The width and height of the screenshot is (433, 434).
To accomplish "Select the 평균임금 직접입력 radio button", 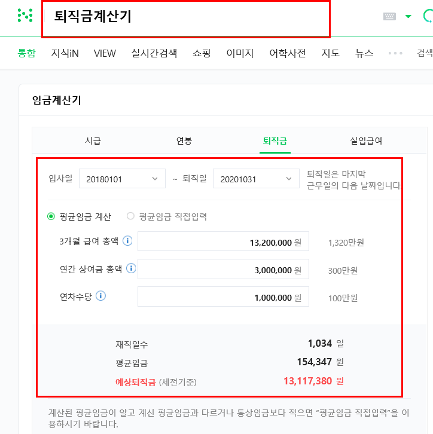I will click(130, 216).
